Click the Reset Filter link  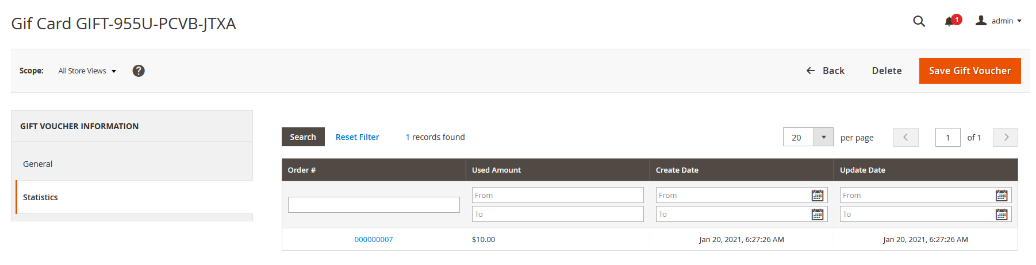[x=357, y=137]
